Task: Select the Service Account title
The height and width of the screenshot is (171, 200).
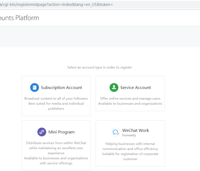Action: [136, 88]
